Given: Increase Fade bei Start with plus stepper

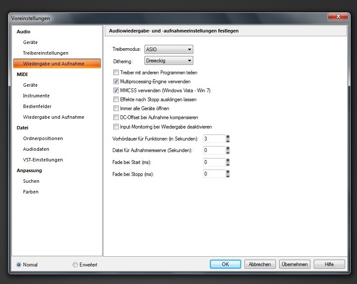Looking at the screenshot, I should click(228, 160).
